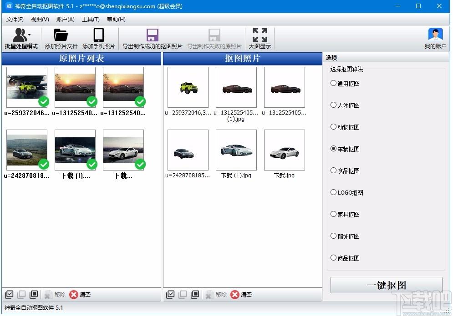Deselect all icon in original photo list footer

[x=21, y=294]
